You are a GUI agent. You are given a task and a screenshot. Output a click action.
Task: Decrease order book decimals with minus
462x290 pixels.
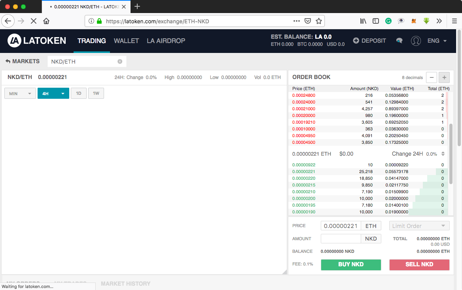click(x=432, y=77)
